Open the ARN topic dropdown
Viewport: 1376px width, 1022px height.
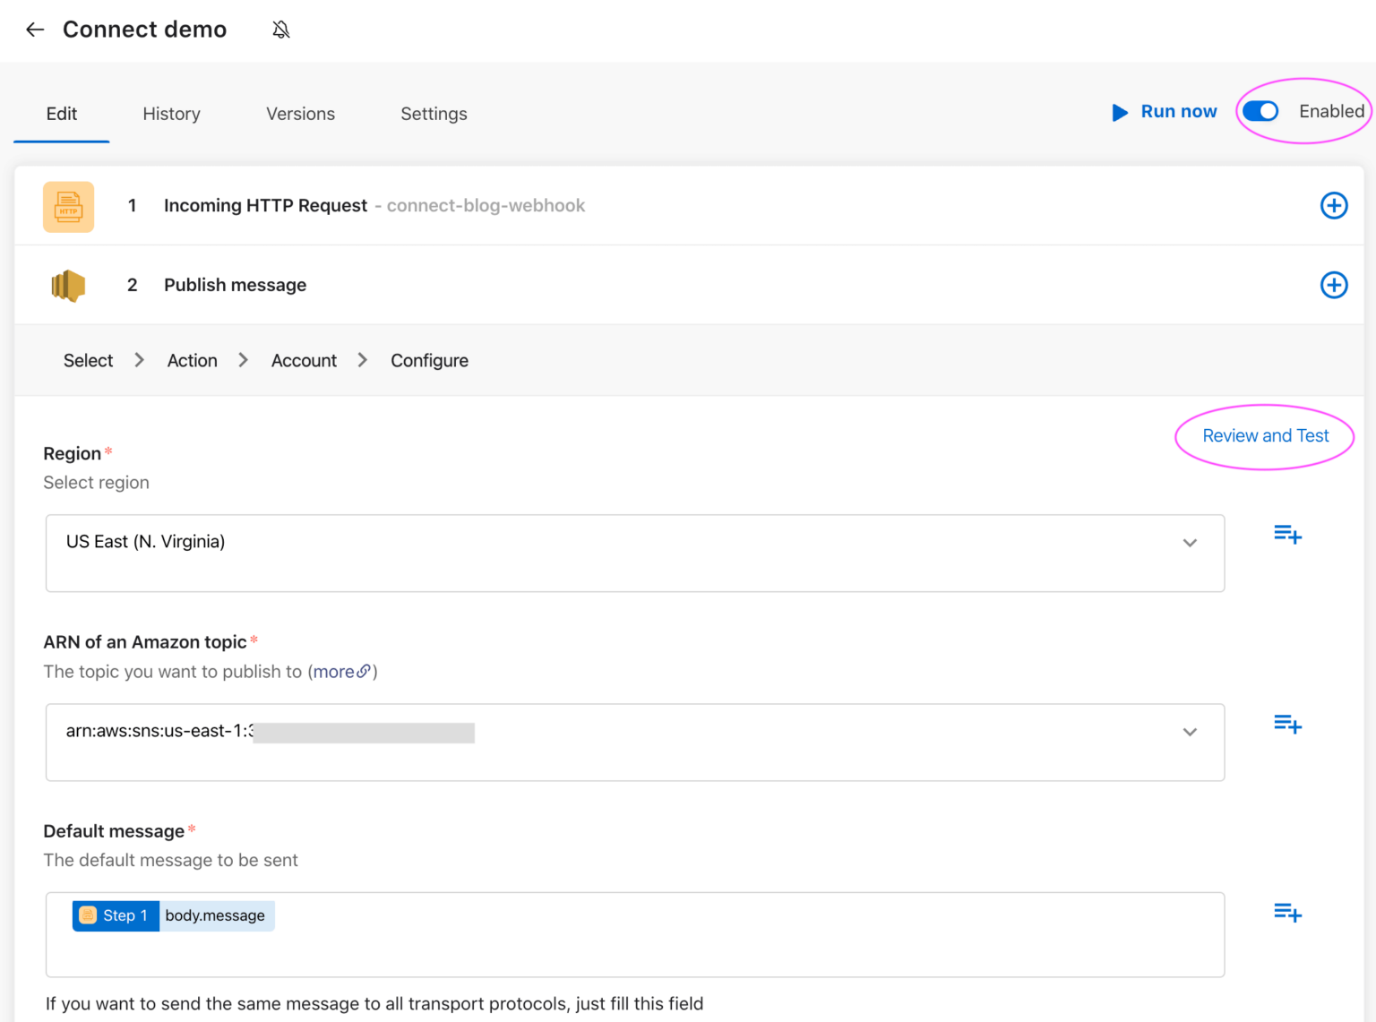coord(1190,732)
